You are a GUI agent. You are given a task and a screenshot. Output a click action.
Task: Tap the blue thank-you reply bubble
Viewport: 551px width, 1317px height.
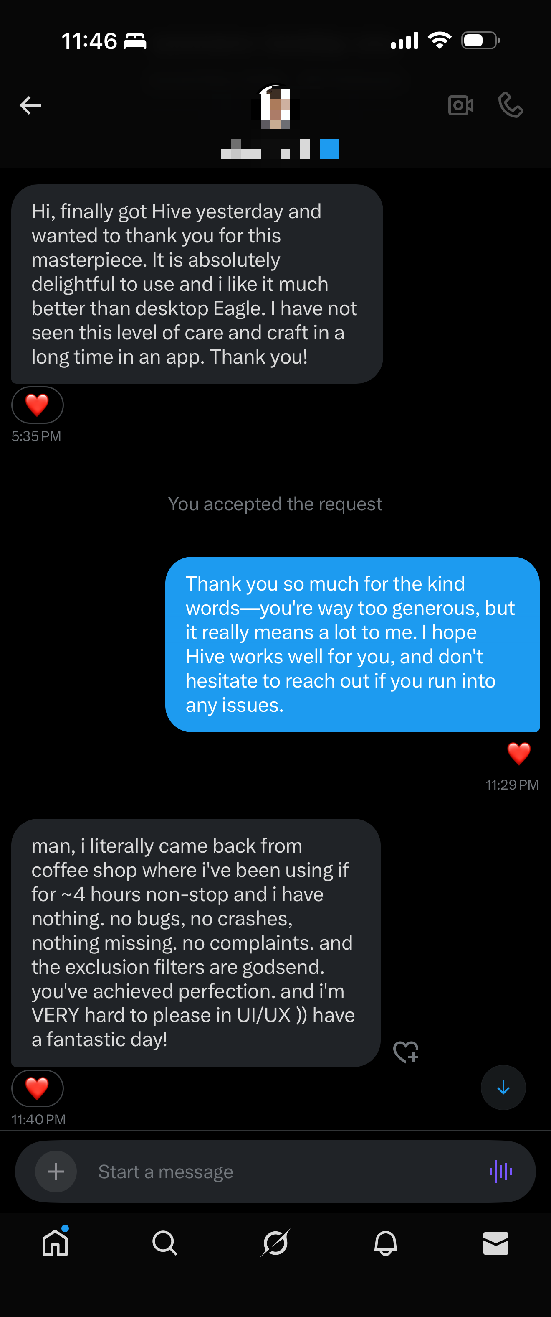tap(352, 644)
